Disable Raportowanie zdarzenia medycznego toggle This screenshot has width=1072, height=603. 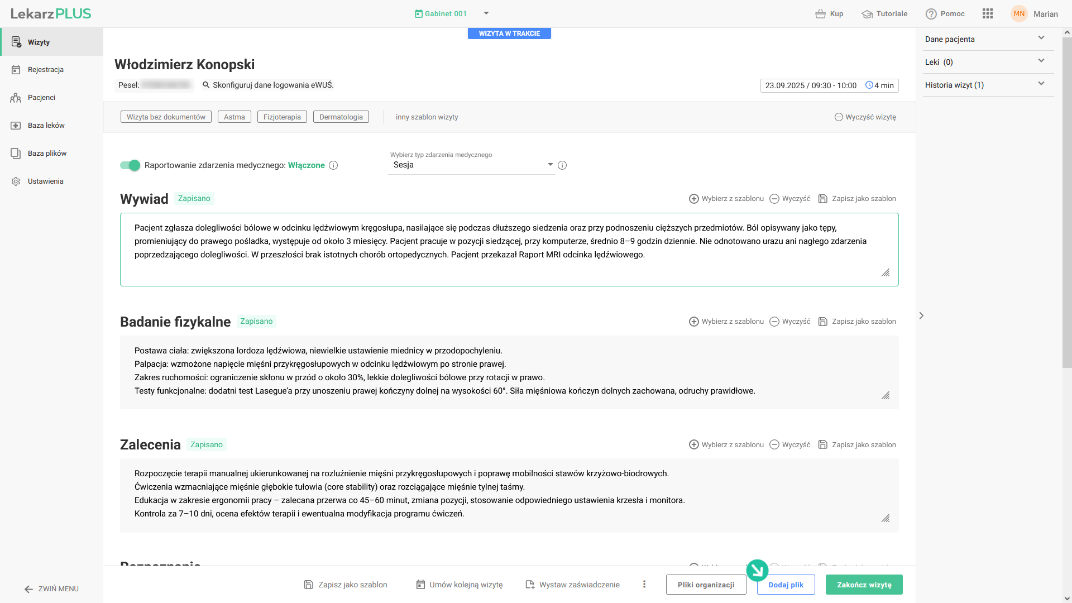[x=130, y=165]
